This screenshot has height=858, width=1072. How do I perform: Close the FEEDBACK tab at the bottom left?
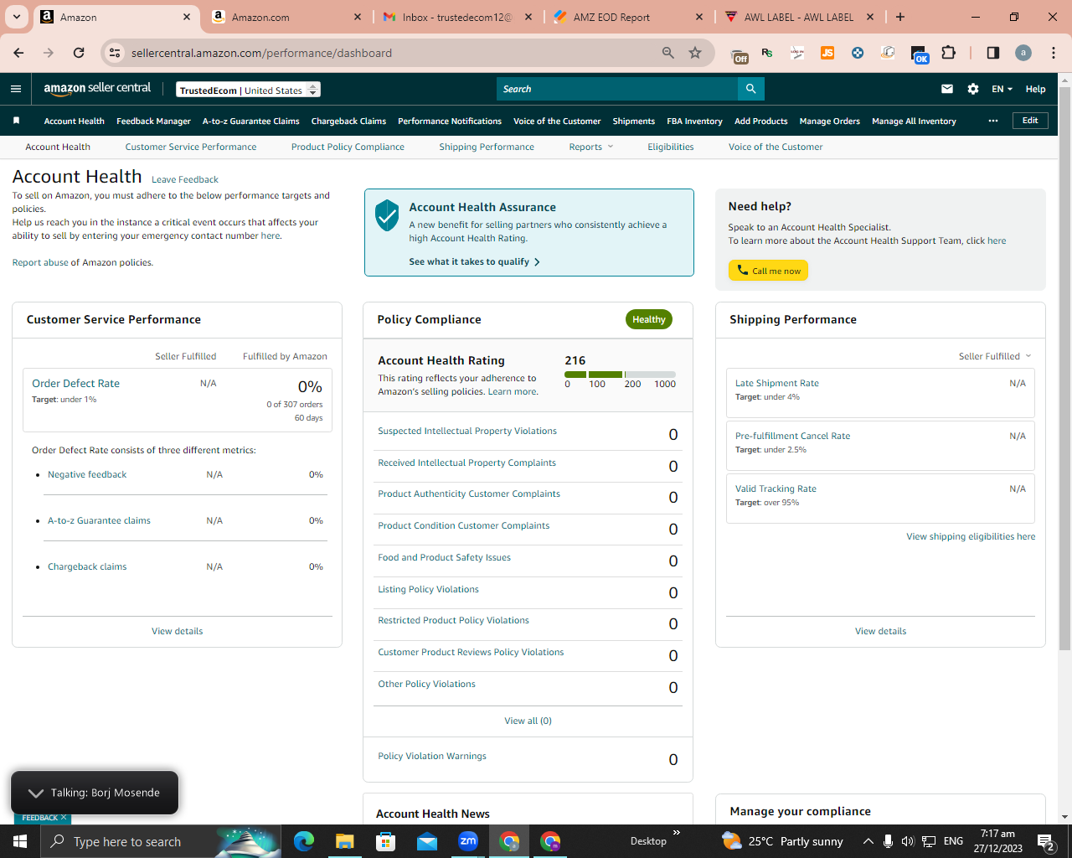coord(64,818)
